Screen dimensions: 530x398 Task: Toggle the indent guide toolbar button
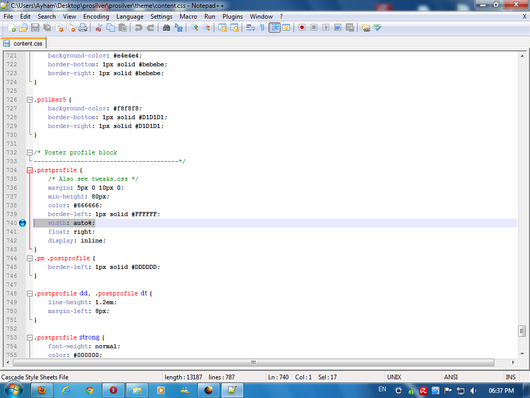(274, 27)
